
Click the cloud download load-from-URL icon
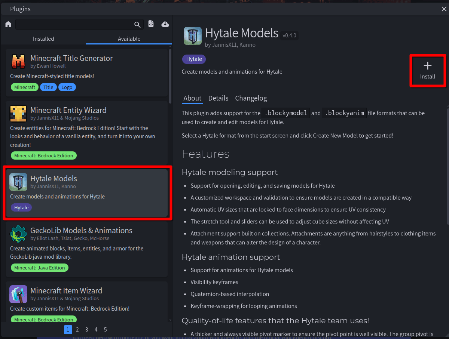click(165, 24)
